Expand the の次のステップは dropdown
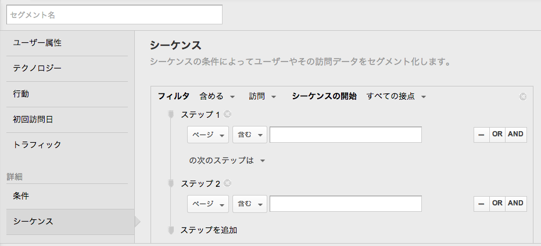Image resolution: width=541 pixels, height=246 pixels. coord(227,161)
